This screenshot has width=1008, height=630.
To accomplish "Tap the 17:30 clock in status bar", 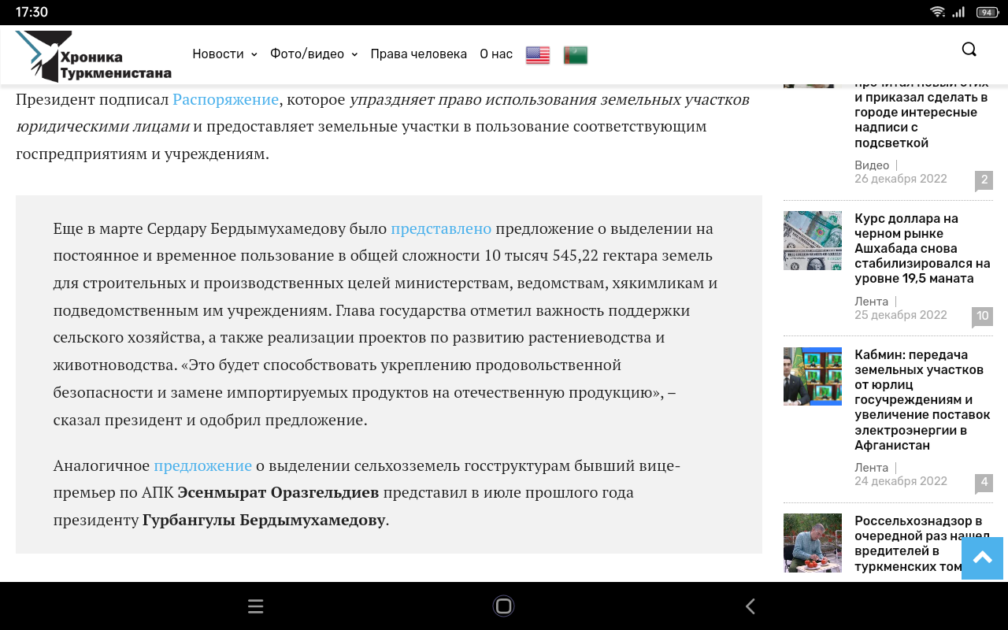I will [x=31, y=12].
